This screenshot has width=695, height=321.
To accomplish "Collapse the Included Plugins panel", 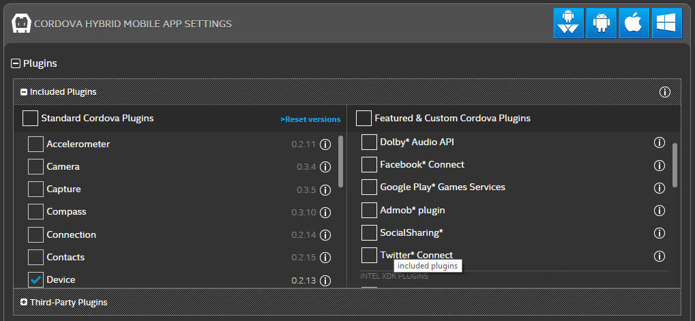I will 24,92.
